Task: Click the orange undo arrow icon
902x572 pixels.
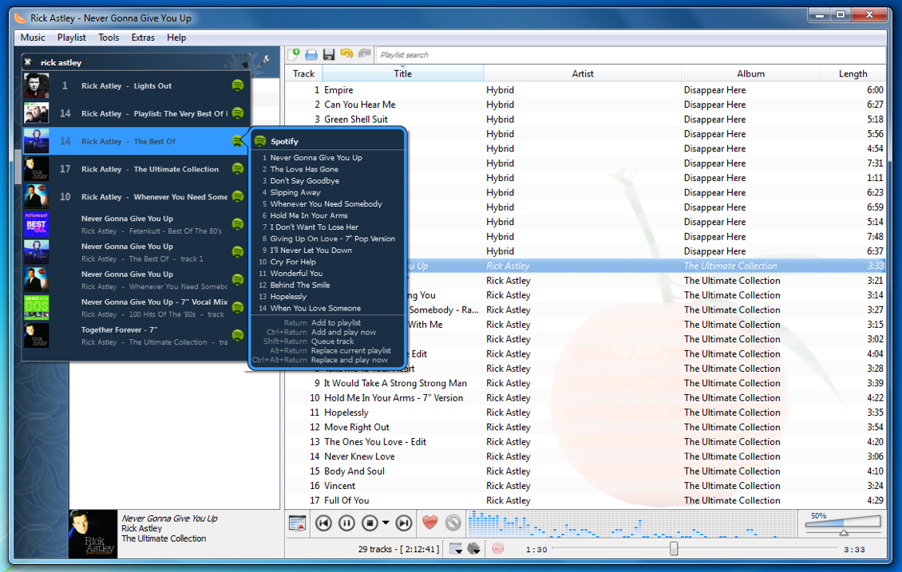Action: pos(346,54)
